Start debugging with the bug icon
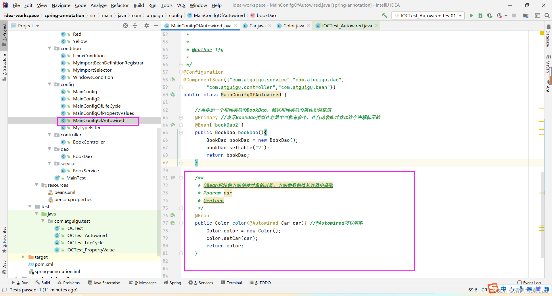 pyautogui.click(x=480, y=16)
